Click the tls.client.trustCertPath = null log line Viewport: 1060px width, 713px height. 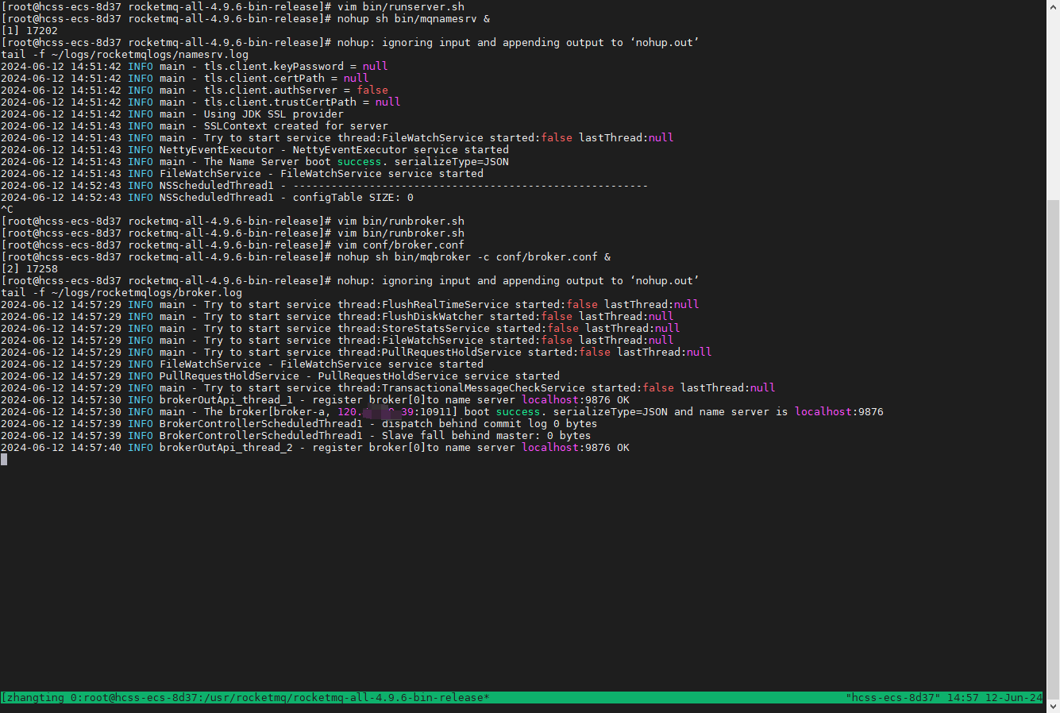tap(201, 102)
